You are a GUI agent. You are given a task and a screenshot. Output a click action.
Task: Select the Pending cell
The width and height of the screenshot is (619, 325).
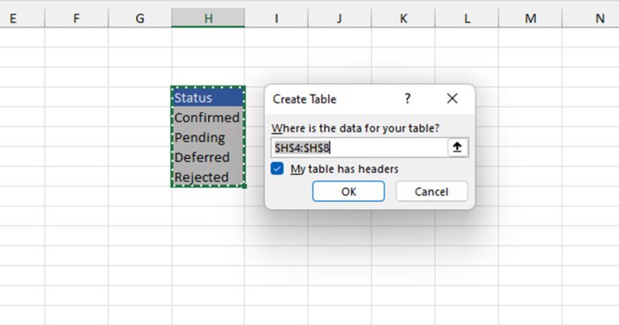click(x=208, y=137)
